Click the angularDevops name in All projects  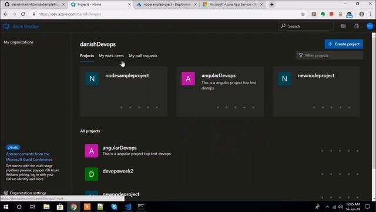click(119, 148)
